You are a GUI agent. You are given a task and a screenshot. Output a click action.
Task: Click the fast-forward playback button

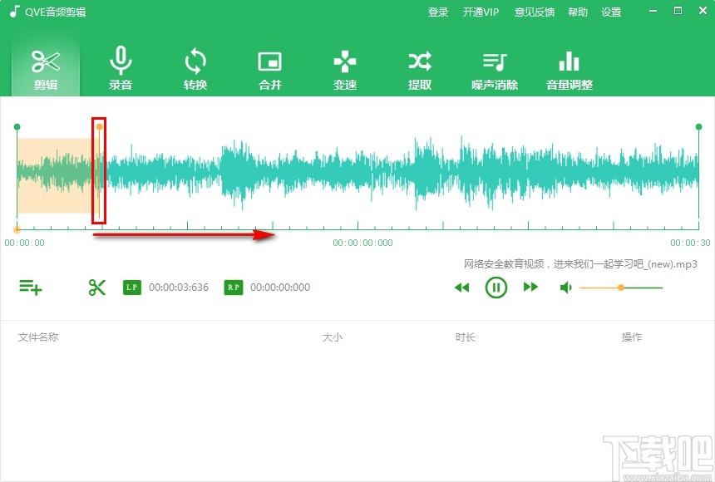530,287
